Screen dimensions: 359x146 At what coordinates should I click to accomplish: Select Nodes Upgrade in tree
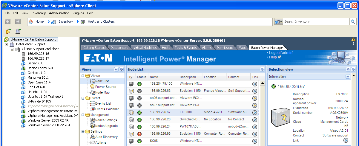pyautogui.click(x=106, y=126)
